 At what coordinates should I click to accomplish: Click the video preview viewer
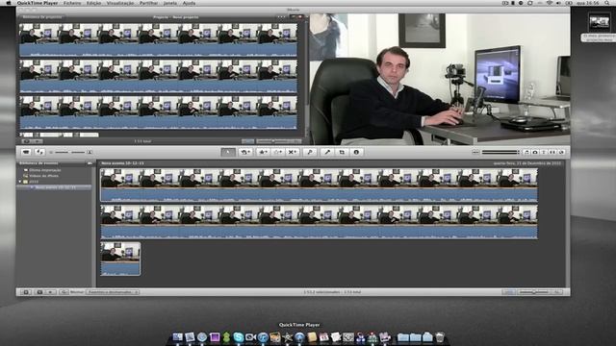point(440,79)
